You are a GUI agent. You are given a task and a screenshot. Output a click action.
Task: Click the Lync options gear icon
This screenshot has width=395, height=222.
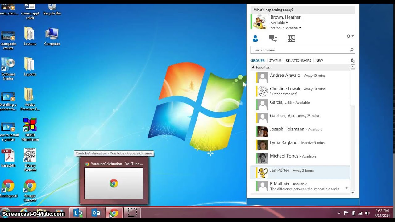(x=348, y=36)
